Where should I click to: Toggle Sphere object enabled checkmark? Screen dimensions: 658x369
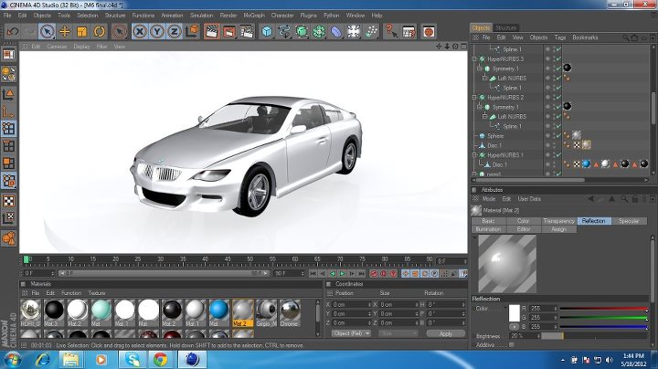tap(558, 136)
